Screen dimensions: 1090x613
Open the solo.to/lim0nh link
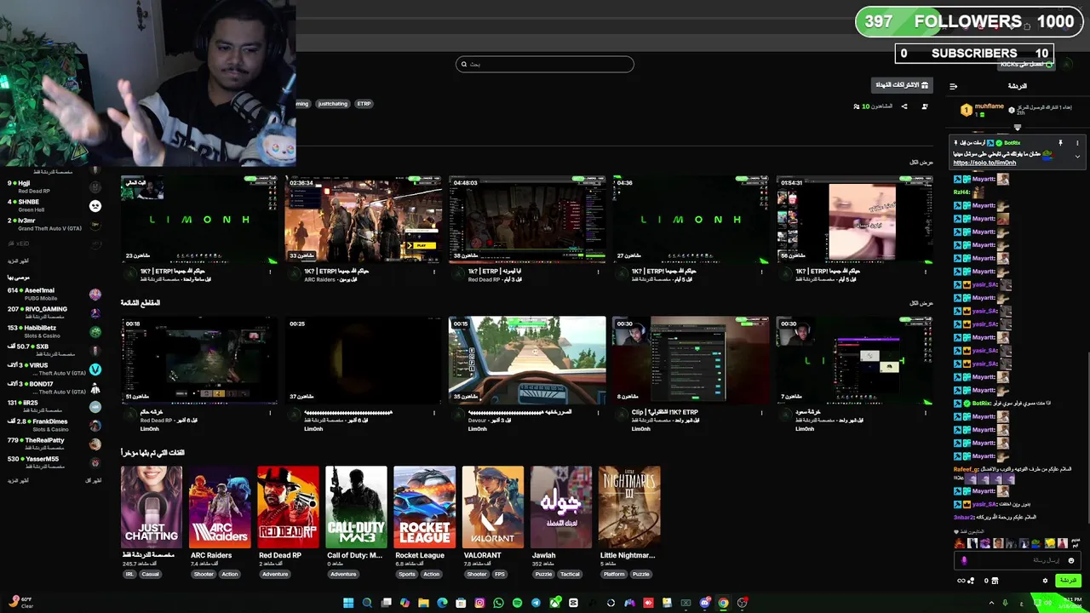coord(984,163)
